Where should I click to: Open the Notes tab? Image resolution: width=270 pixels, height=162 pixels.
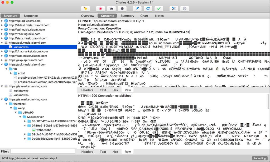[159, 16]
